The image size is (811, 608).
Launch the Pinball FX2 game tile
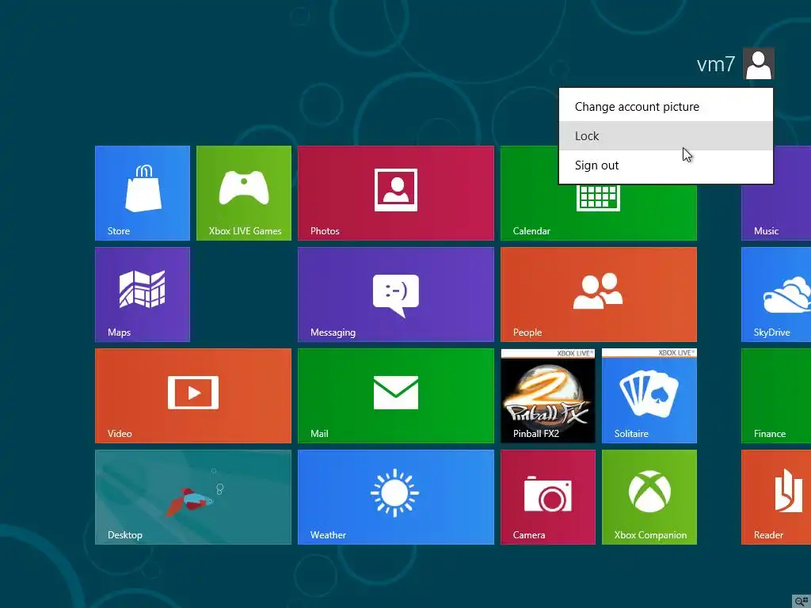click(x=548, y=396)
